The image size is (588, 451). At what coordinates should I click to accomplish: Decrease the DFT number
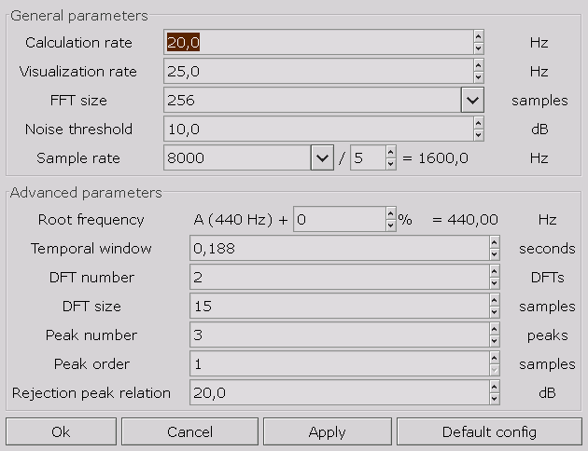pos(495,283)
